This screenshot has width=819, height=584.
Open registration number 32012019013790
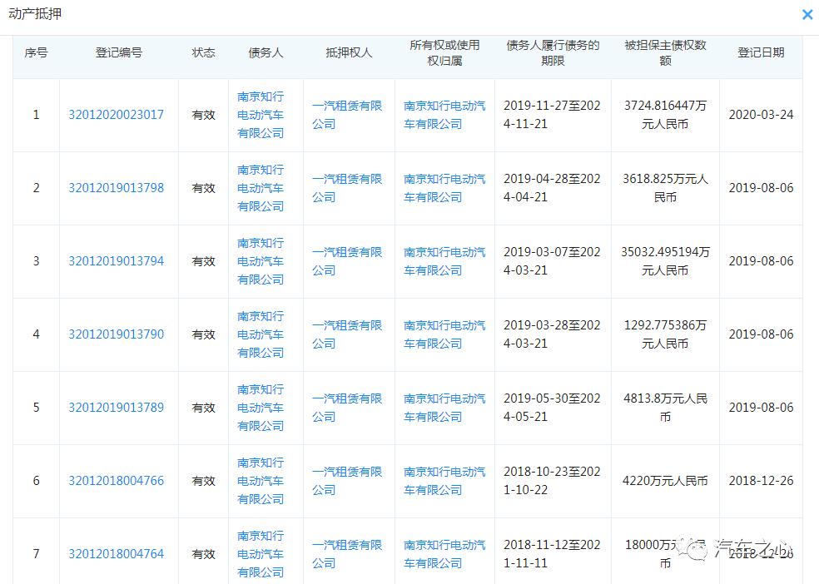(116, 334)
